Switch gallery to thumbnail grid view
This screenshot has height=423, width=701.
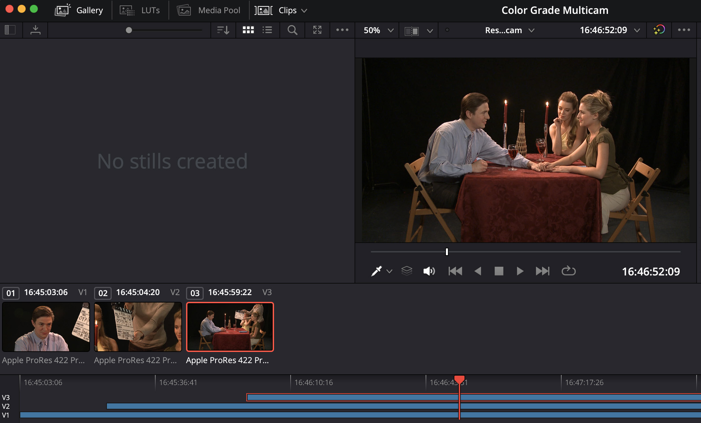click(248, 30)
